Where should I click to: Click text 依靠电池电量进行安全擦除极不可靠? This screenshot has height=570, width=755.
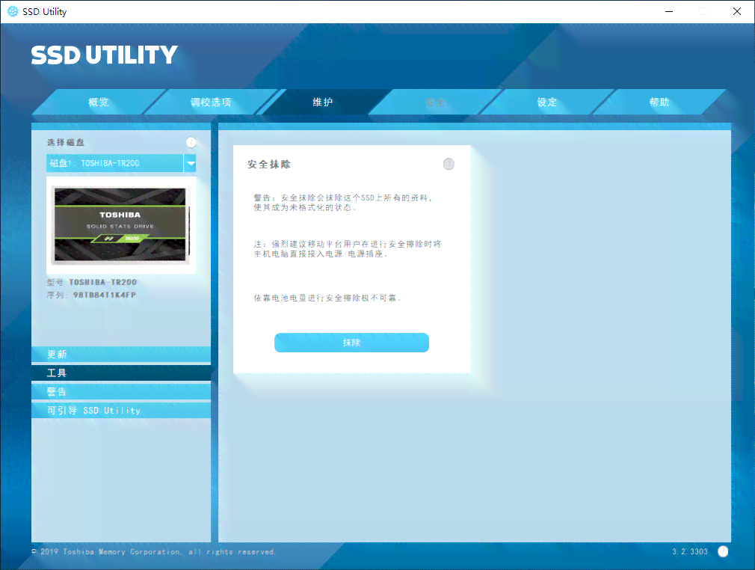(327, 298)
